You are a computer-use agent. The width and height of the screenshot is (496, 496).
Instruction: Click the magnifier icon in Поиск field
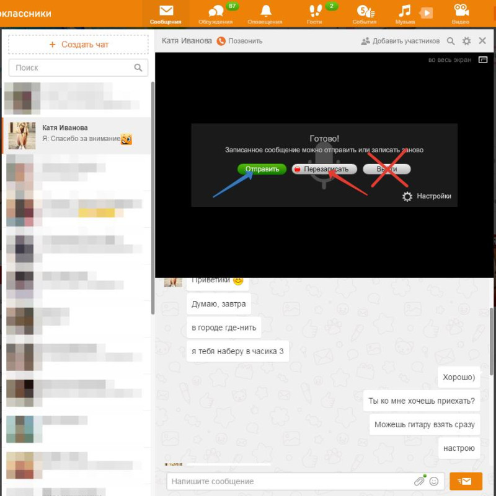click(138, 67)
